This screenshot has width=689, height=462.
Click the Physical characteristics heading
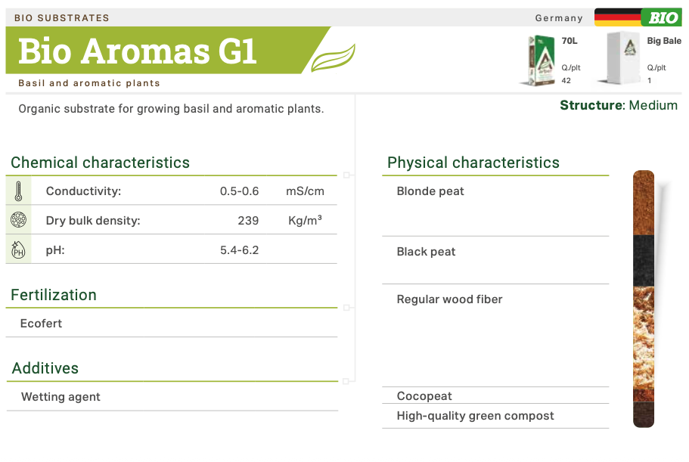473,163
